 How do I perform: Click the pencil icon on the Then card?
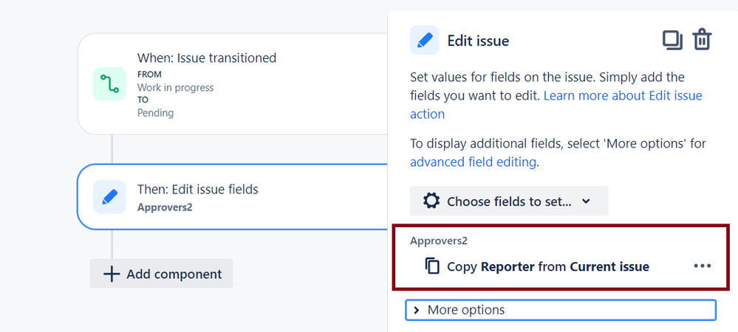pos(109,197)
